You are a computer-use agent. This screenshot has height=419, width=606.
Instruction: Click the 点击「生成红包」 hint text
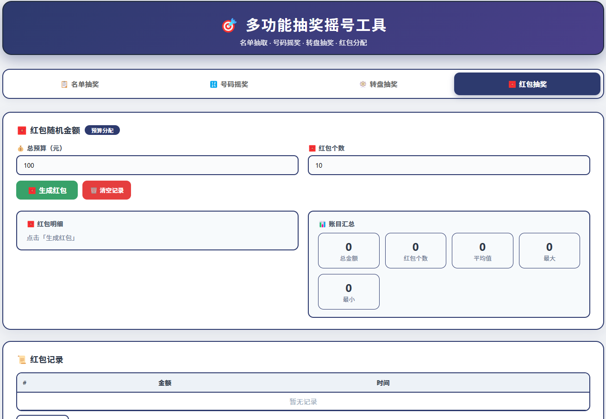click(51, 238)
